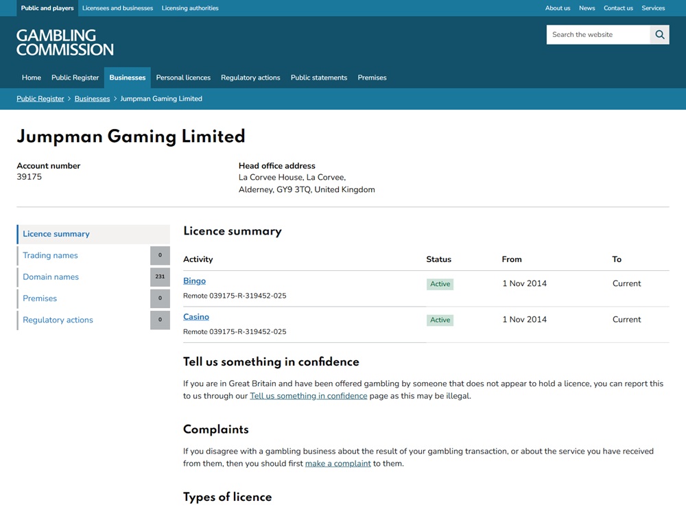
Task: Open the News link
Action: point(587,8)
